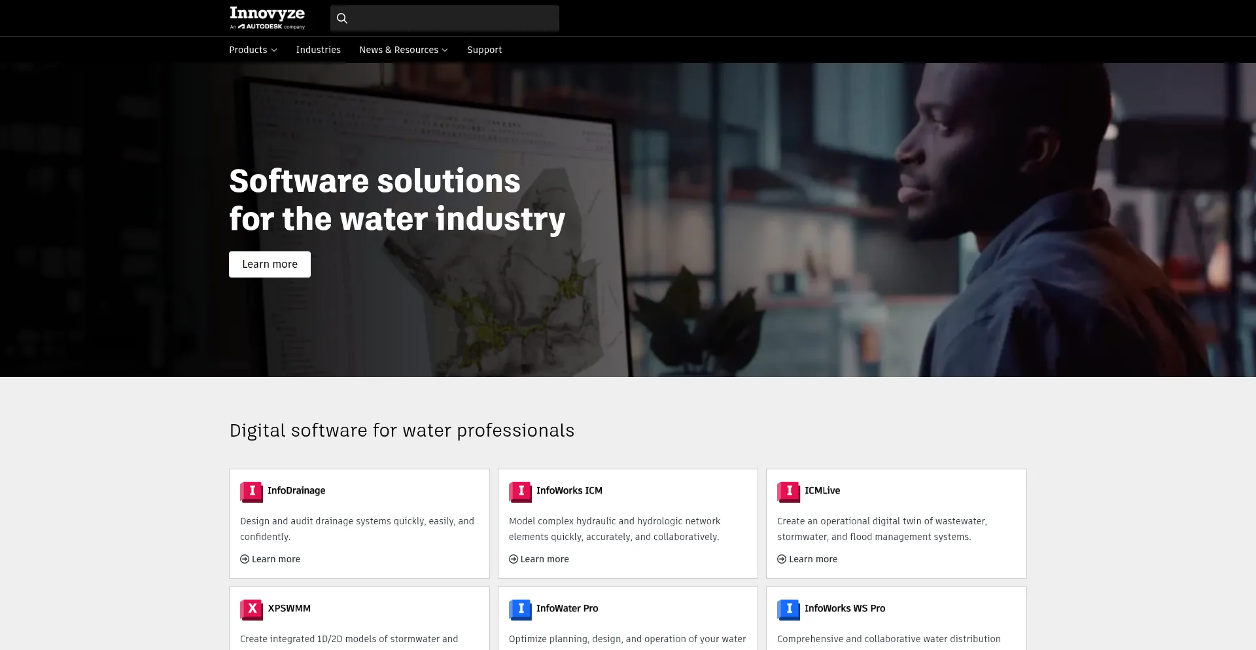Click 'Digital software for water professionals' heading
The image size is (1256, 650).
pos(402,430)
